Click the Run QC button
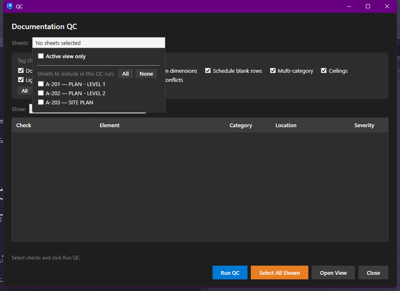 pos(230,273)
